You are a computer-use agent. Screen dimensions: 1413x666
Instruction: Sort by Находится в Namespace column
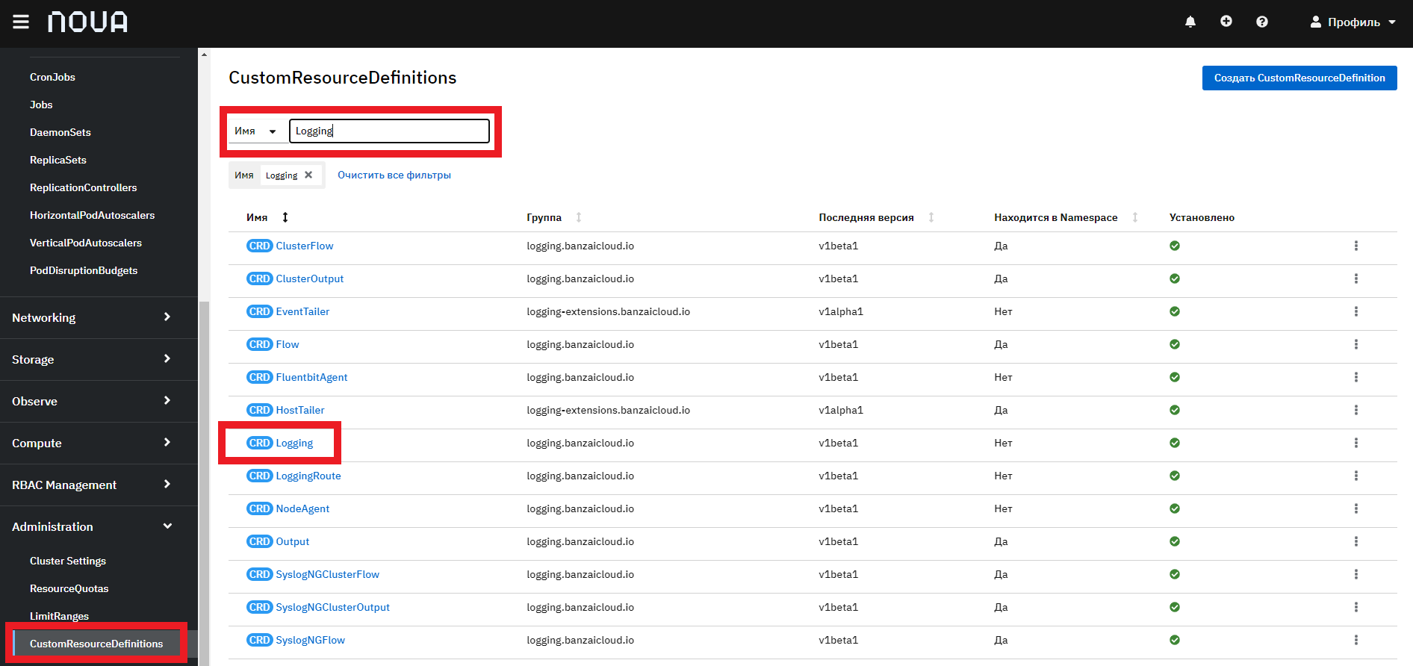pyautogui.click(x=1066, y=217)
